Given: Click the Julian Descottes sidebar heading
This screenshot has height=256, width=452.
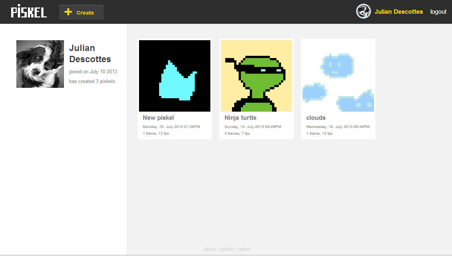Looking at the screenshot, I should [x=90, y=54].
